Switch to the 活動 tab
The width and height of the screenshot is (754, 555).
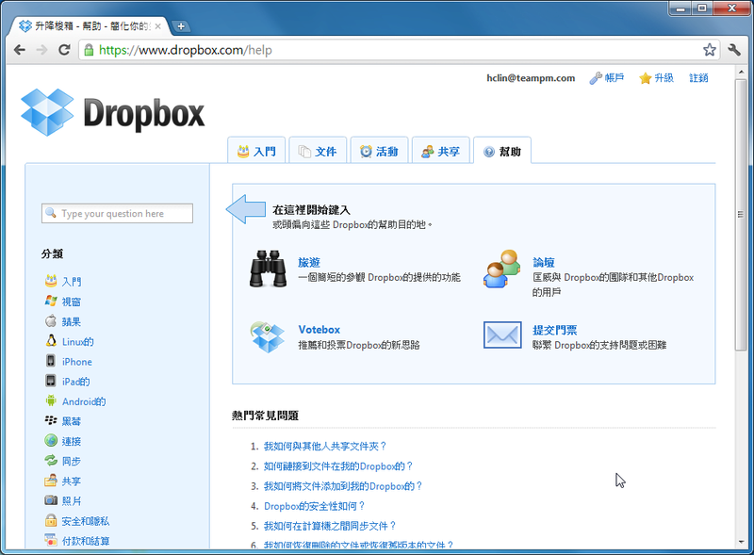tap(380, 151)
